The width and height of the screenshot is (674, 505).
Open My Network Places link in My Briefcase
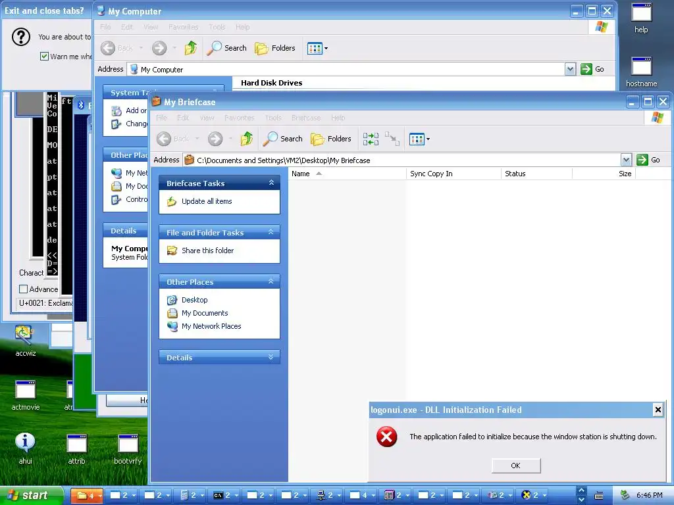(211, 326)
